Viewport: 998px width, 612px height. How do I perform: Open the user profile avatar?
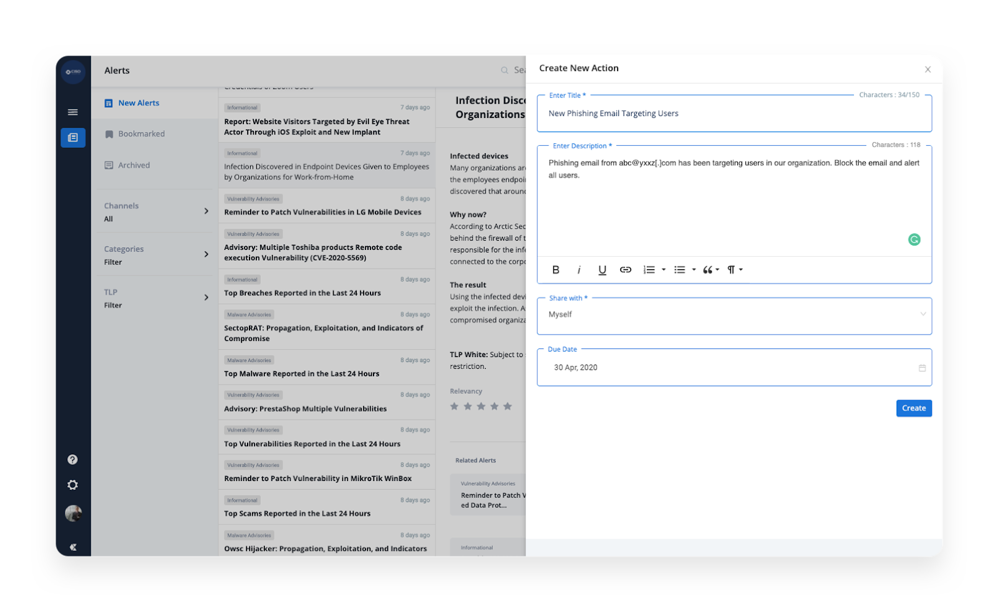click(73, 514)
